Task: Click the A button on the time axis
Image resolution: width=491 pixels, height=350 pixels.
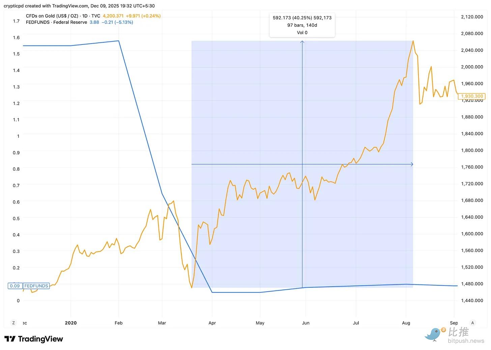Action: coord(473,323)
